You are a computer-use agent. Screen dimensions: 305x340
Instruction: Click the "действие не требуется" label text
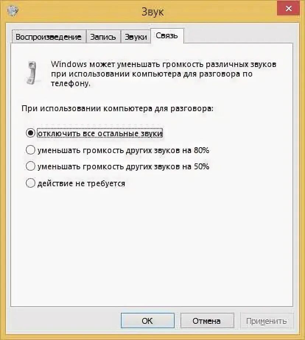pyautogui.click(x=81, y=184)
